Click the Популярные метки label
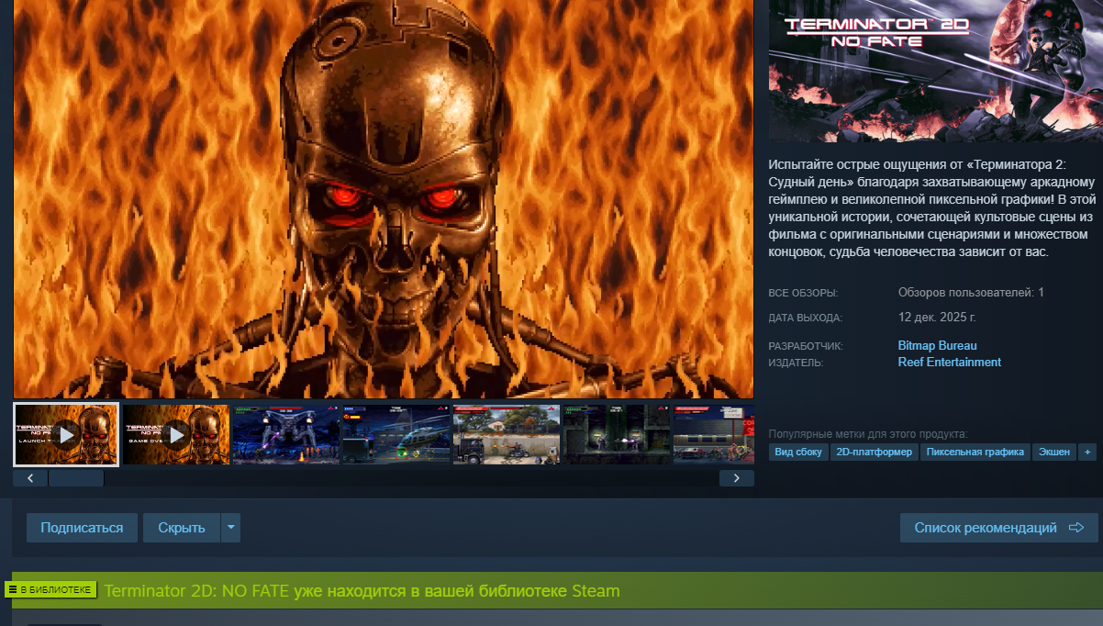The height and width of the screenshot is (626, 1103). (x=868, y=434)
